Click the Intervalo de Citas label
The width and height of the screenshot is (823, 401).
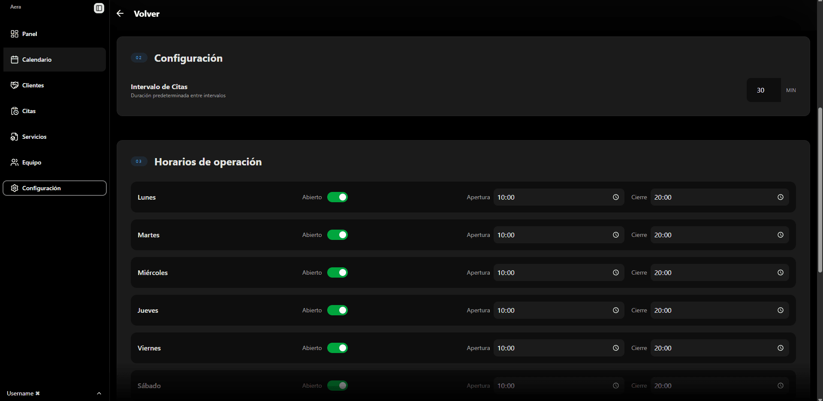[159, 87]
